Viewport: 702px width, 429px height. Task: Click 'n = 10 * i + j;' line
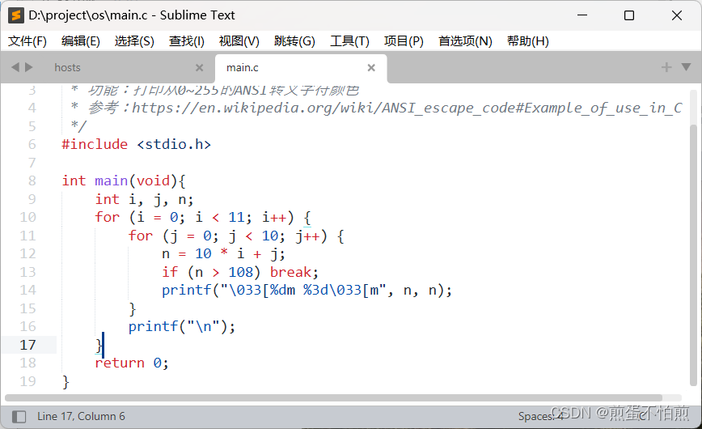(223, 254)
